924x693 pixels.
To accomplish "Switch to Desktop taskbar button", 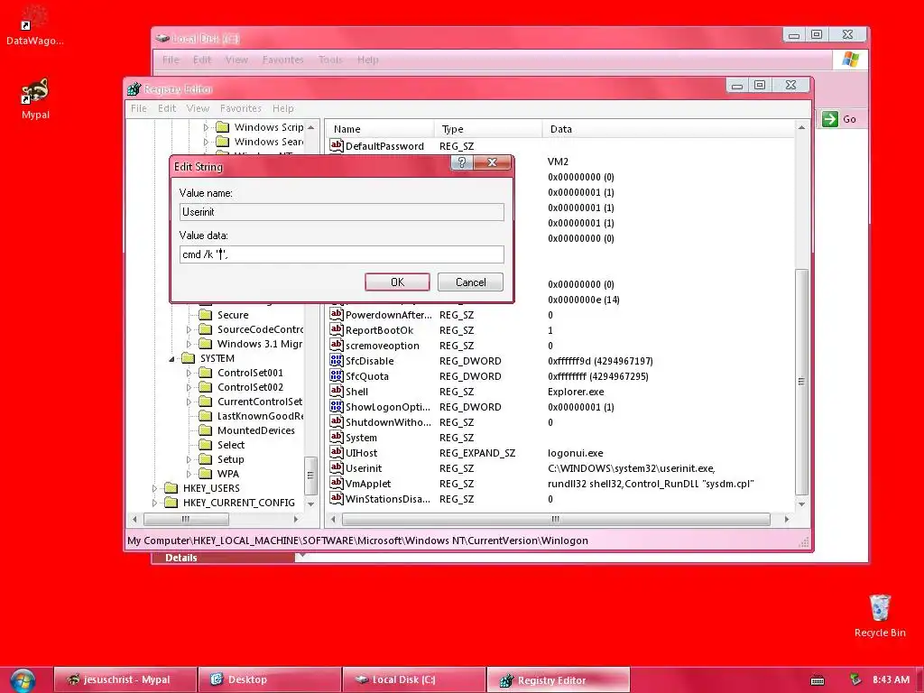I will pyautogui.click(x=270, y=680).
